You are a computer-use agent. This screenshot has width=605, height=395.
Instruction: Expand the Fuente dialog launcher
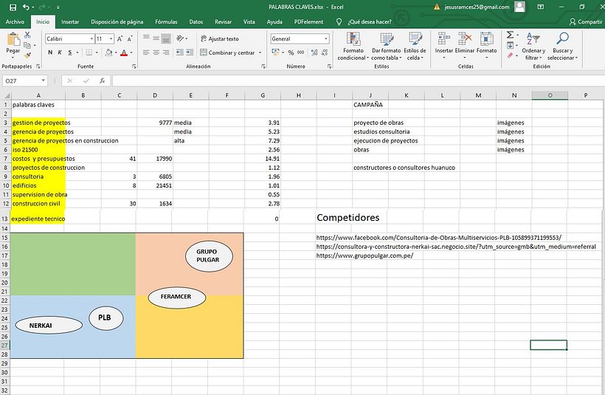(134, 66)
